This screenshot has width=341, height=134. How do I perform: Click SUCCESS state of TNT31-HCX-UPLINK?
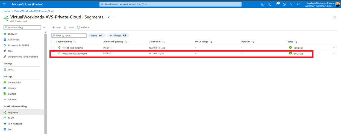point(298,48)
